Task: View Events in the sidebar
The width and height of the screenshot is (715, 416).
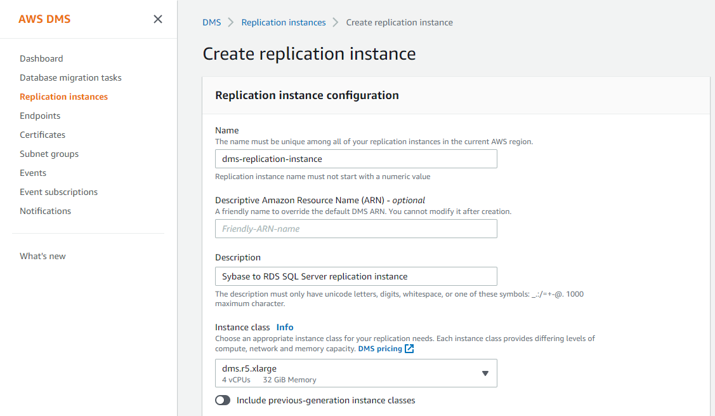Action: pos(33,173)
